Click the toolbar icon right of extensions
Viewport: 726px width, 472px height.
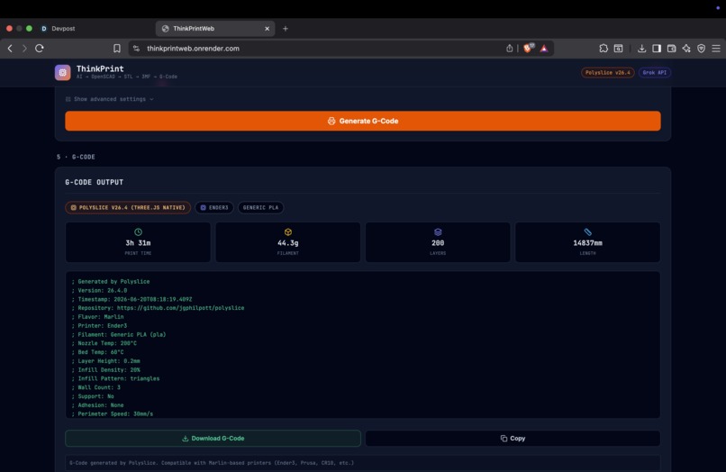coord(618,48)
